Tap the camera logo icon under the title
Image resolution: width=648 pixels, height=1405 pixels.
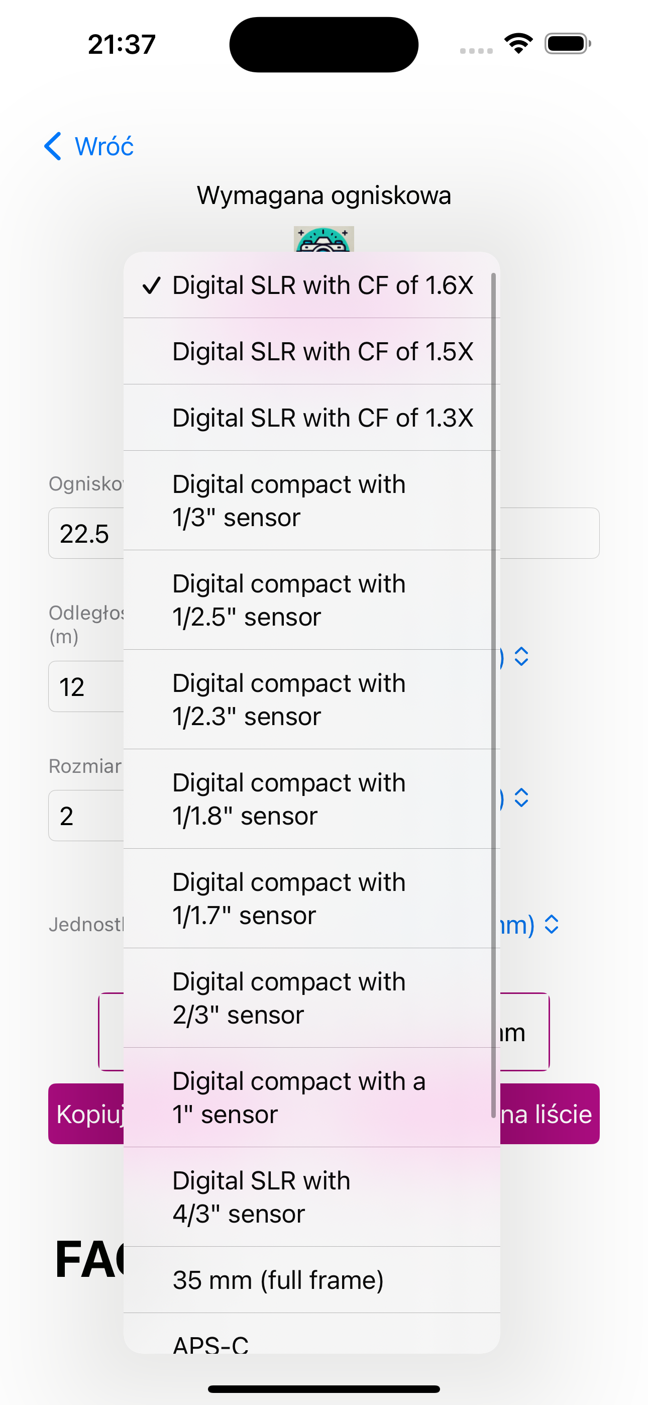(324, 239)
